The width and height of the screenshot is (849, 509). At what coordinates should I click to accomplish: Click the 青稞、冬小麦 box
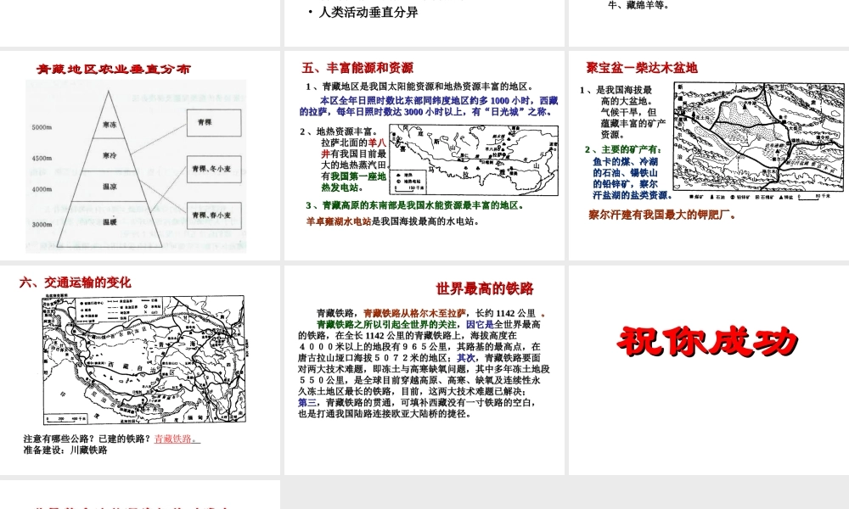214,169
